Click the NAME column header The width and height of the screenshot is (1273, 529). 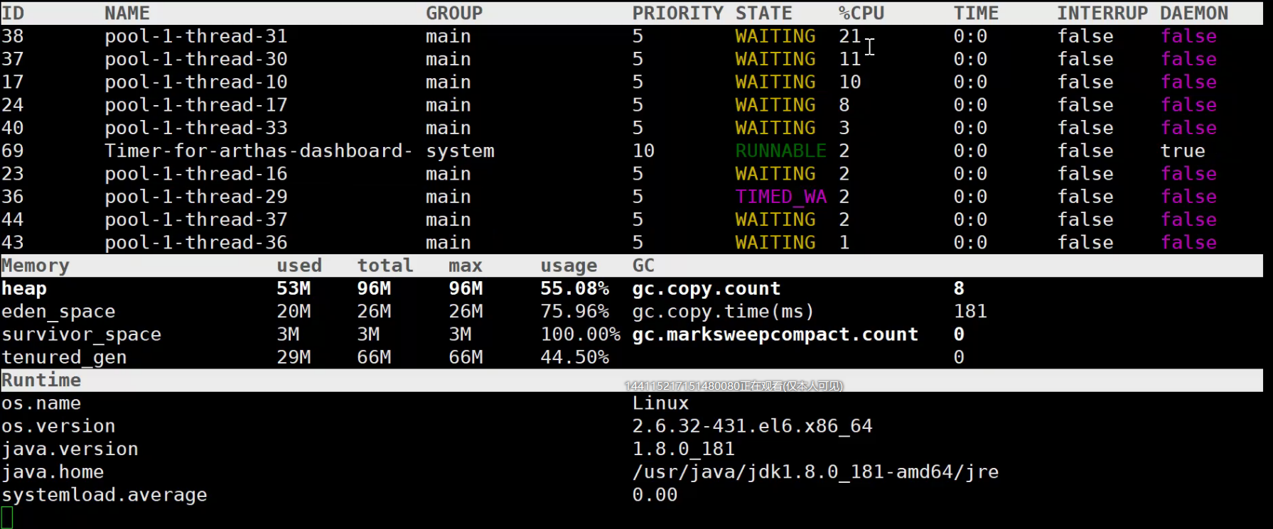(127, 13)
